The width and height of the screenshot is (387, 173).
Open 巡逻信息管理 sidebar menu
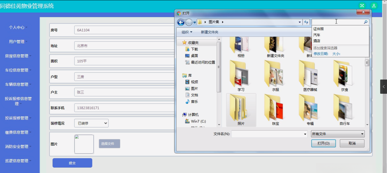tap(18, 161)
